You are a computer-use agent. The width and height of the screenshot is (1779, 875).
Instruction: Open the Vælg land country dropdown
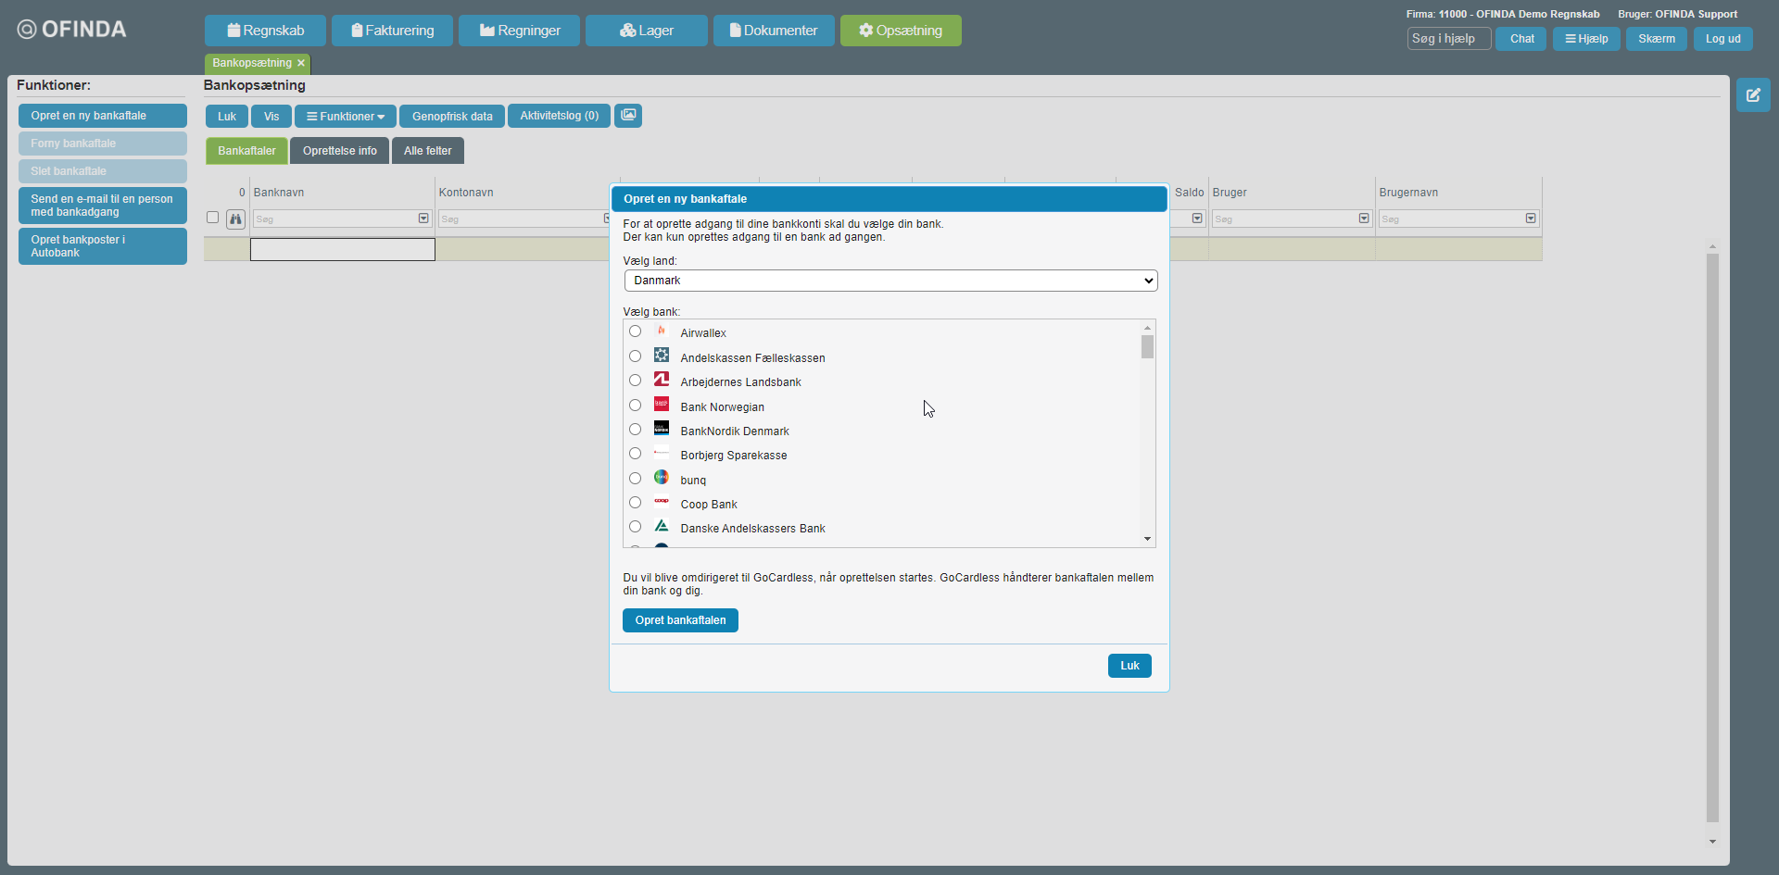pyautogui.click(x=889, y=281)
